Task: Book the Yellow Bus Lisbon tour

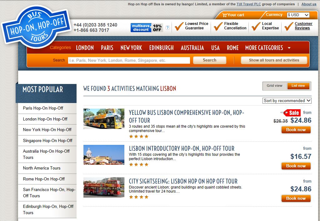Action: [296, 130]
